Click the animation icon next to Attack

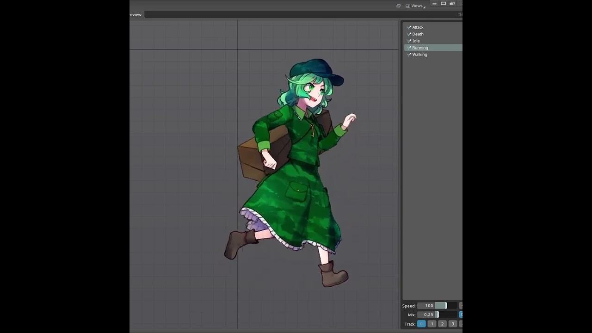pos(409,27)
